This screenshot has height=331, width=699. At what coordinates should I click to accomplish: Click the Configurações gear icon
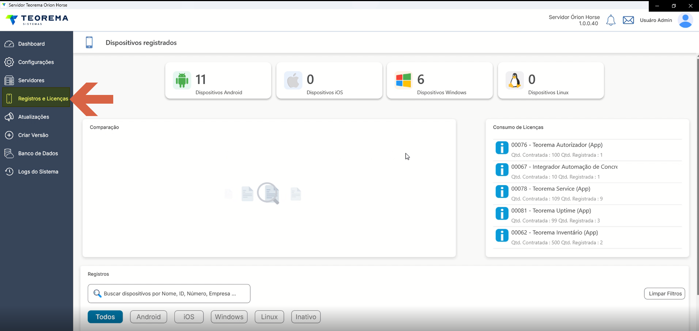click(x=9, y=62)
